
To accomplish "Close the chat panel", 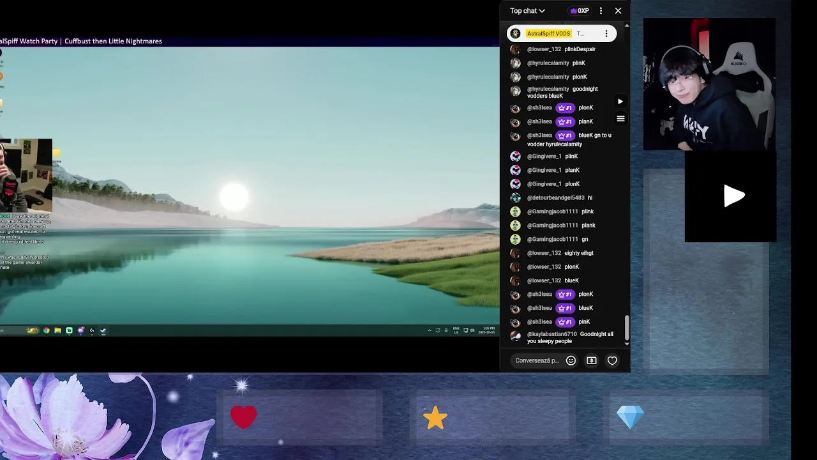I will point(618,11).
